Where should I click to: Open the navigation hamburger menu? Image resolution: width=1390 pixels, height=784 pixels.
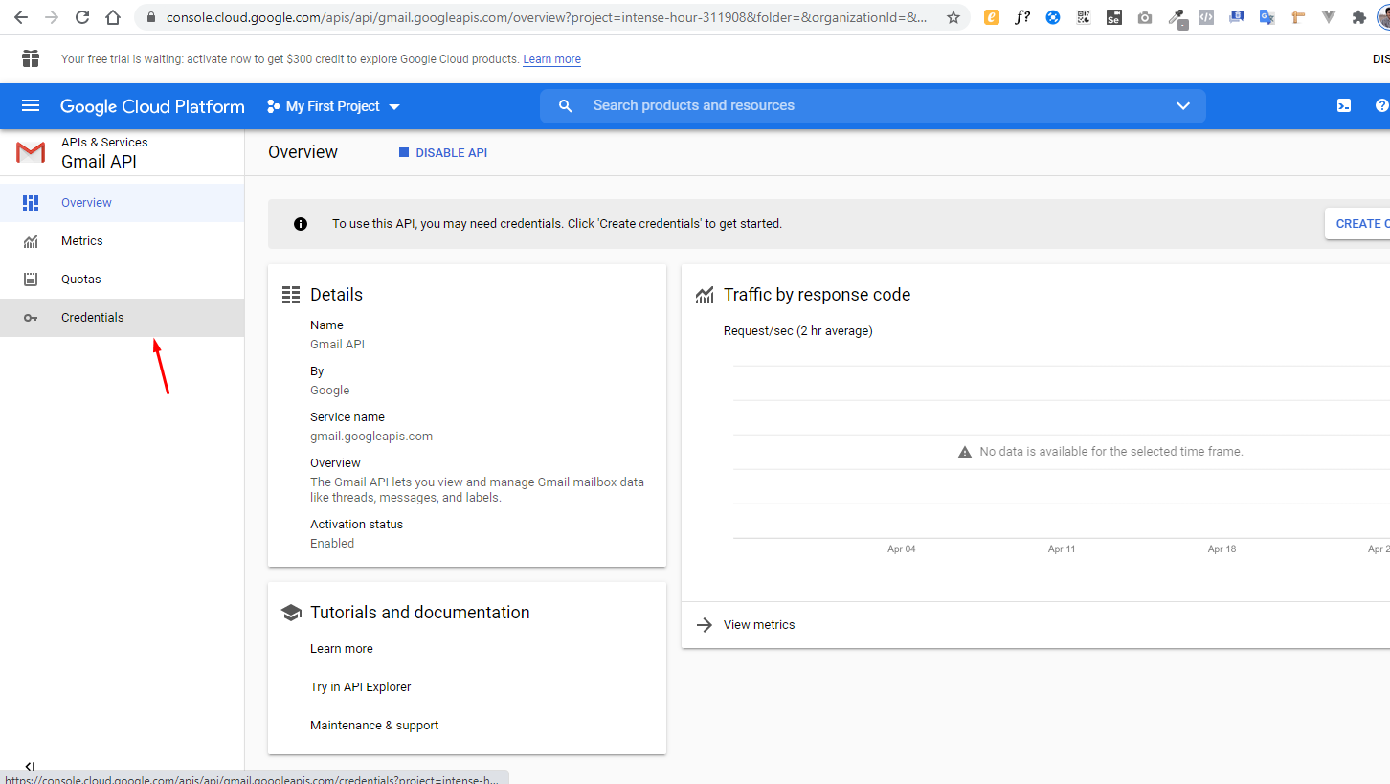[31, 105]
